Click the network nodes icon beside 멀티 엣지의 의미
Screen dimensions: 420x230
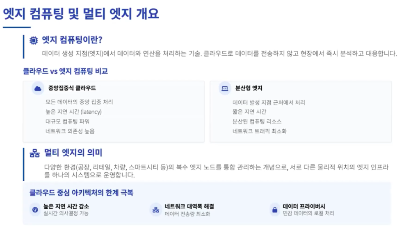point(34,153)
